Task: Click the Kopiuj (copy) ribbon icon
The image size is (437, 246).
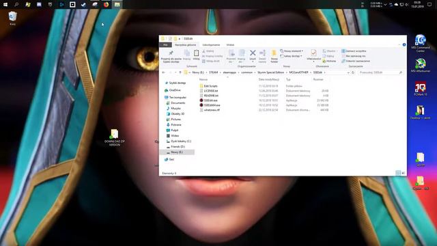Action: [186, 53]
